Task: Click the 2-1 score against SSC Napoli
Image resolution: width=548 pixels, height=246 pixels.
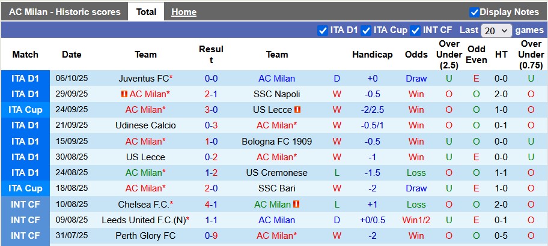Action: click(x=211, y=94)
